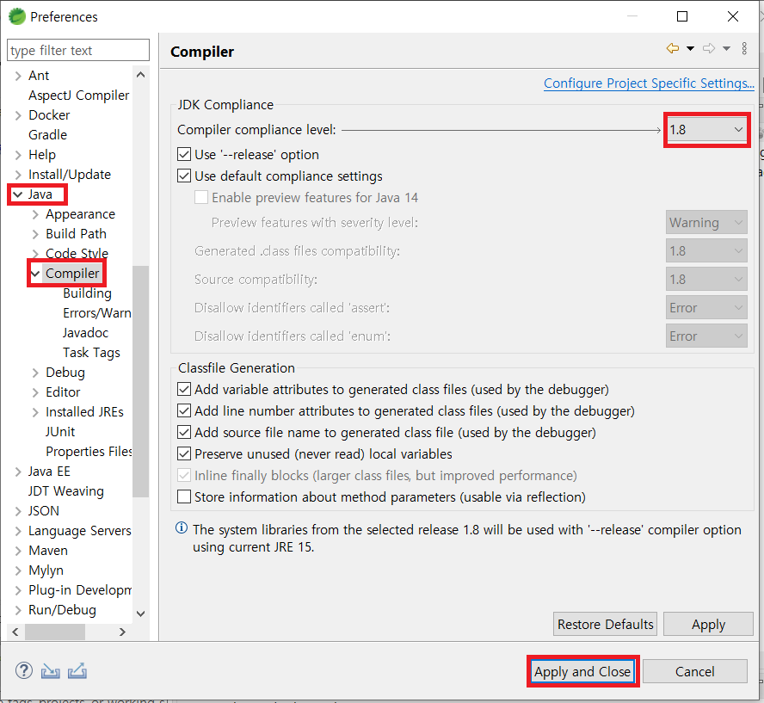Open the Compiler compliance level dropdown
Screen dimensions: 764x703
pyautogui.click(x=706, y=130)
